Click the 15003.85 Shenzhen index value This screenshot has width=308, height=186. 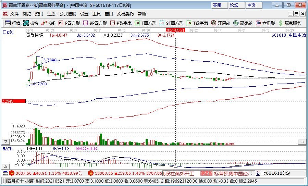coord(104,173)
